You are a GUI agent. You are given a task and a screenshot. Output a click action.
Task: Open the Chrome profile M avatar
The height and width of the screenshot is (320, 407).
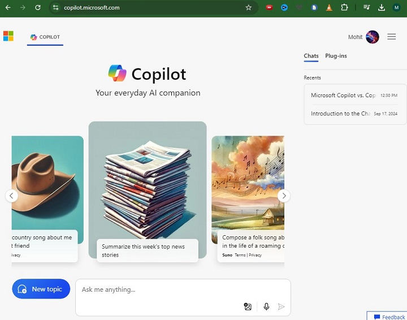coord(396,7)
